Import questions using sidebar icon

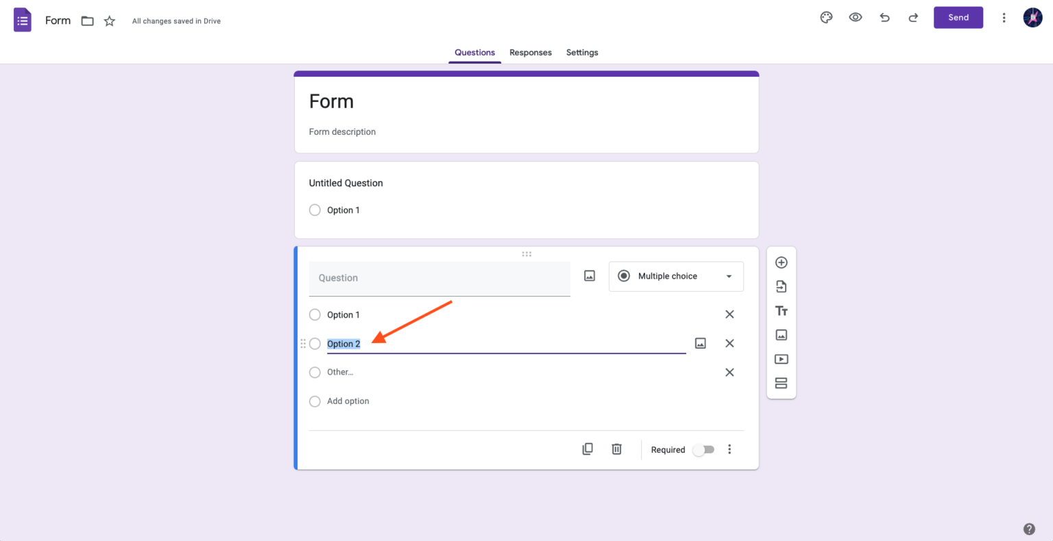click(781, 287)
